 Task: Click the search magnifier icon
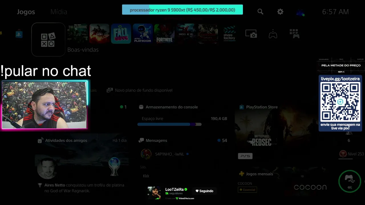(260, 12)
